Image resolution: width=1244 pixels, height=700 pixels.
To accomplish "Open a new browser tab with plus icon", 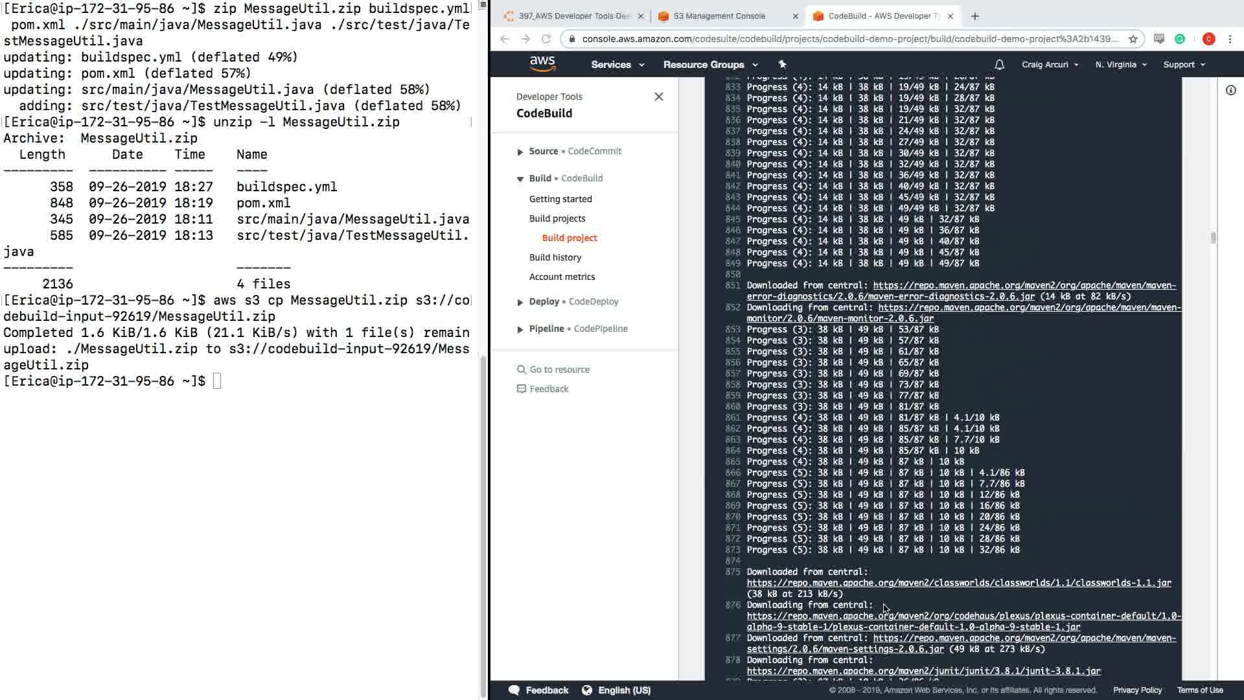I will click(x=975, y=16).
